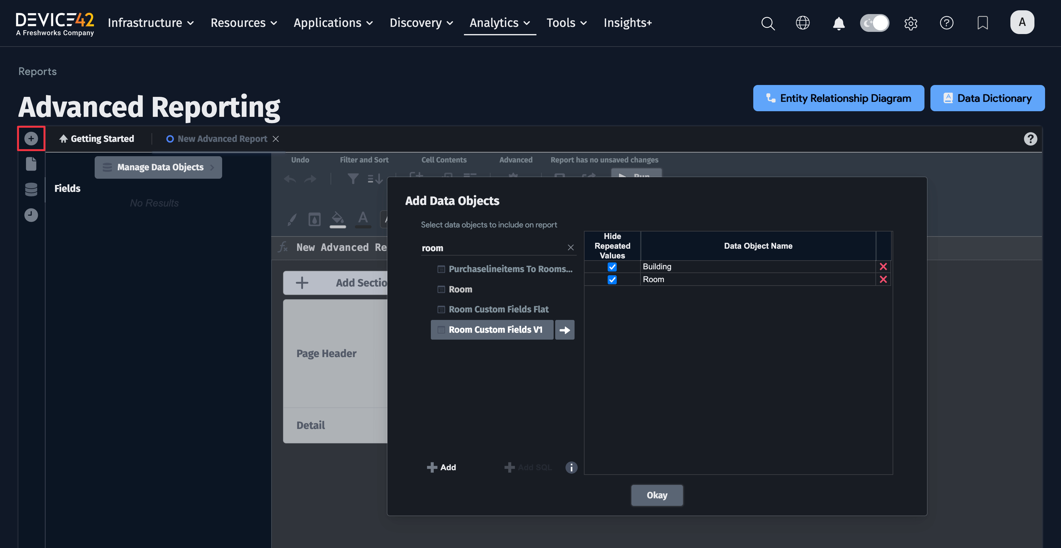1061x548 pixels.
Task: Click the globe language icon
Action: 802,23
